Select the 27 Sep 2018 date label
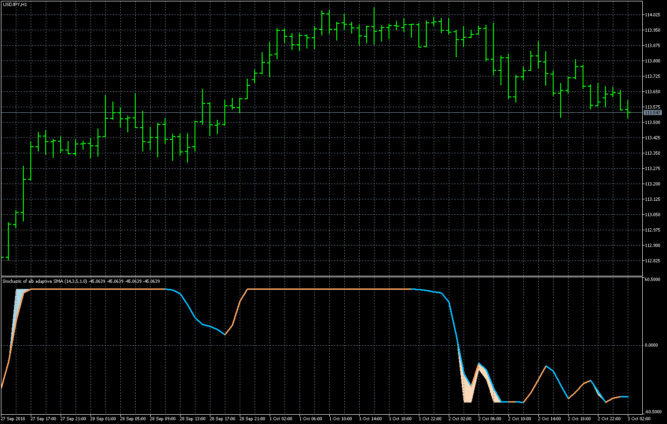The width and height of the screenshot is (667, 424). pyautogui.click(x=14, y=419)
